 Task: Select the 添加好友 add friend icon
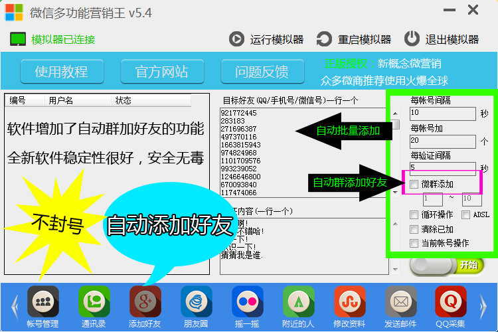pos(145,301)
